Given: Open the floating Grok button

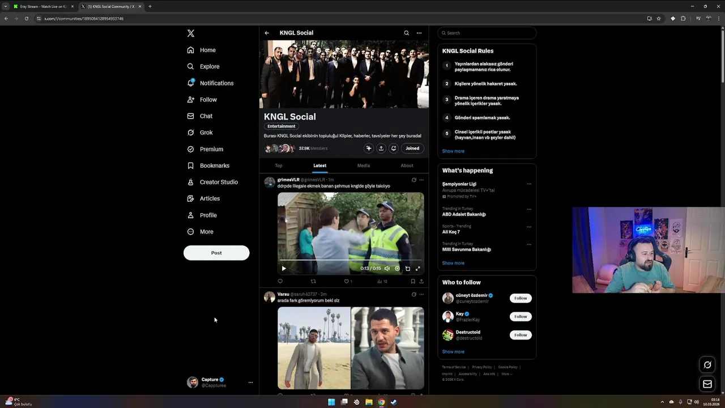Looking at the screenshot, I should point(707,365).
